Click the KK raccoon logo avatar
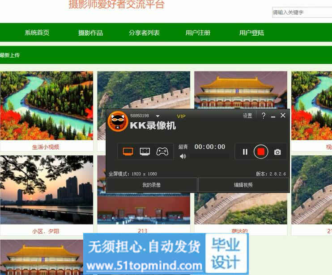This screenshot has width=332, height=275. pyautogui.click(x=118, y=121)
